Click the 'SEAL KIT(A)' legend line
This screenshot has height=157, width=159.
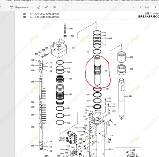coord(41,14)
